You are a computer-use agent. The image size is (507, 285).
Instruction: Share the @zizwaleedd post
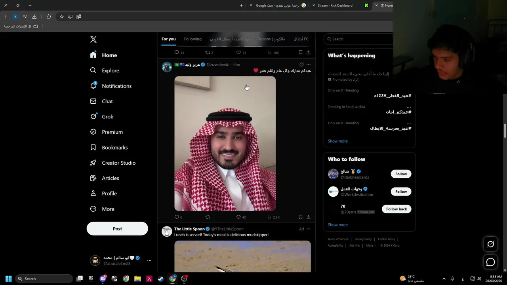click(x=309, y=217)
